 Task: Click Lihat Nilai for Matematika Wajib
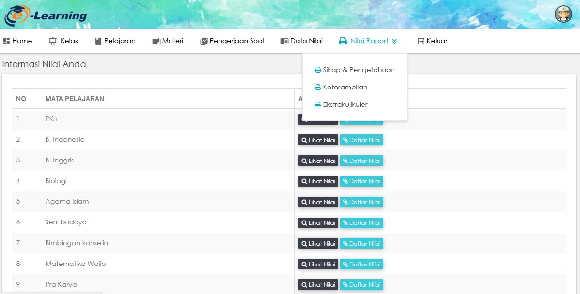[318, 264]
